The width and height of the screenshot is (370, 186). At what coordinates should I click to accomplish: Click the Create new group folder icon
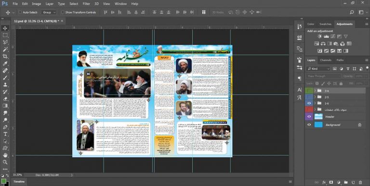point(346,183)
